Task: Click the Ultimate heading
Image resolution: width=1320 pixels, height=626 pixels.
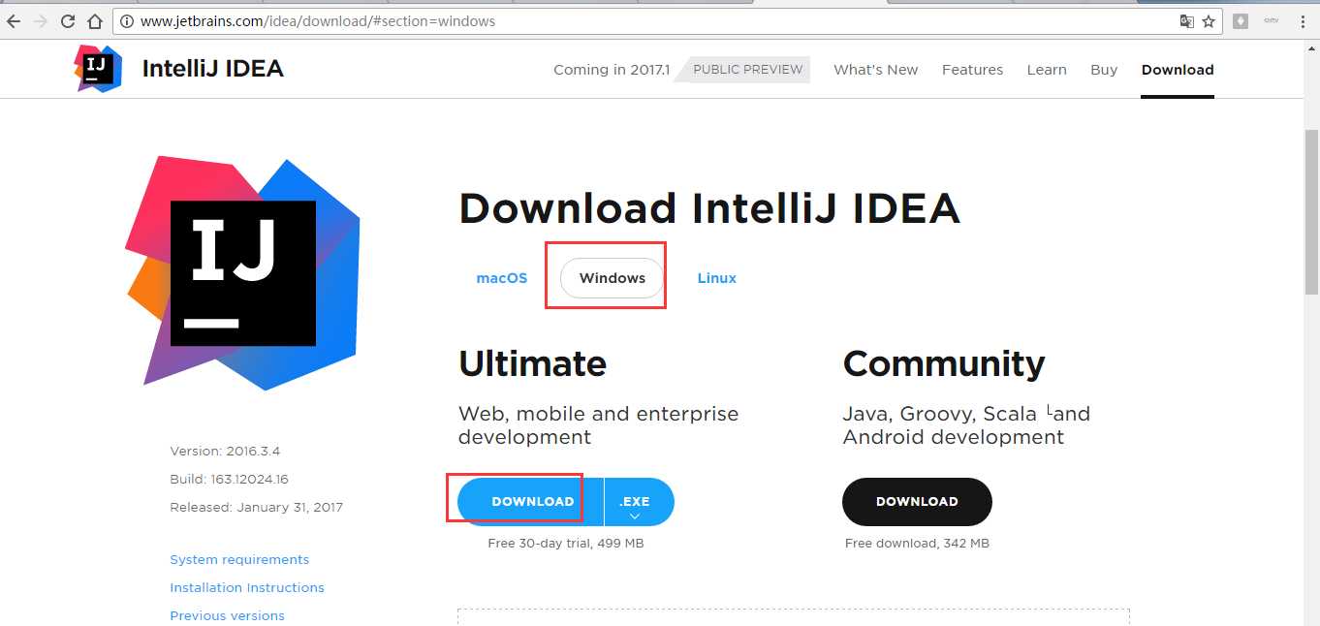Action: pos(532,363)
